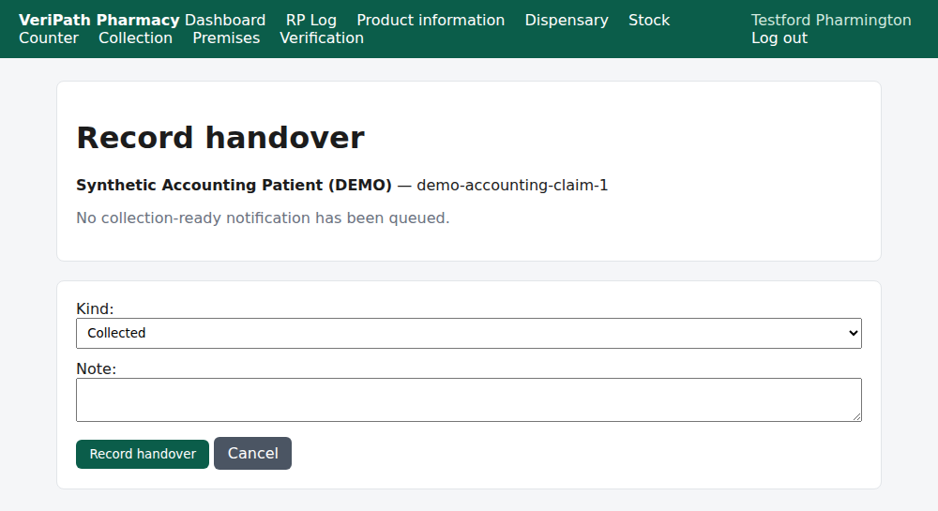The width and height of the screenshot is (938, 511).
Task: Focus the Note text area
Action: (469, 399)
